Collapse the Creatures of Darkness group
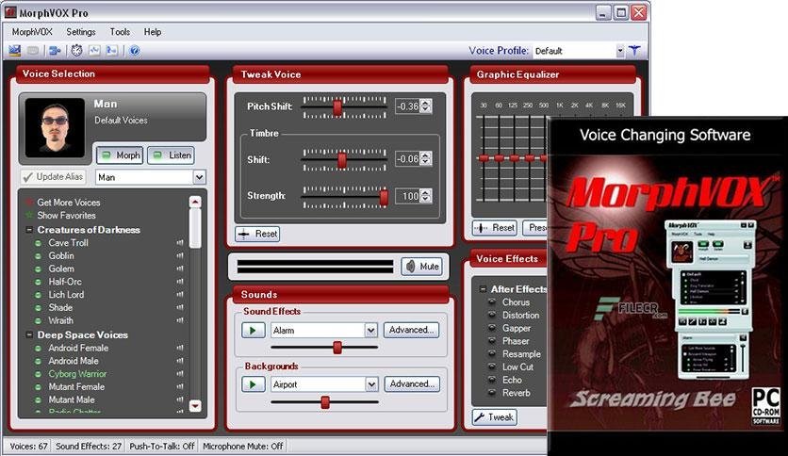 (29, 230)
